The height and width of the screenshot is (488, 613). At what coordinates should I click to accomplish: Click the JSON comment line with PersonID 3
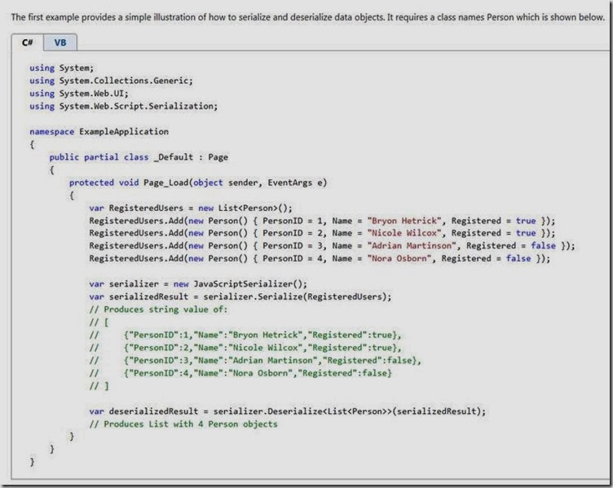pos(255,360)
